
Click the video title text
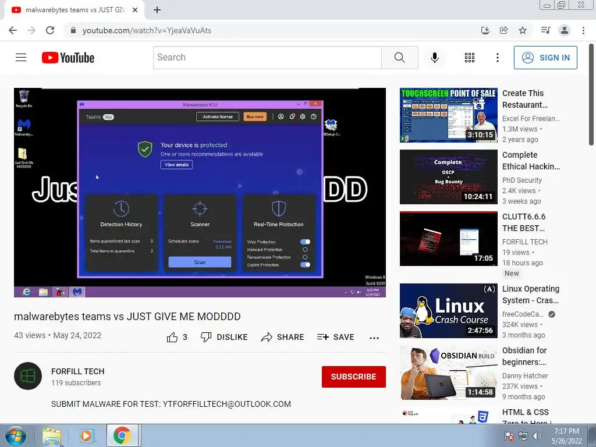pos(127,317)
